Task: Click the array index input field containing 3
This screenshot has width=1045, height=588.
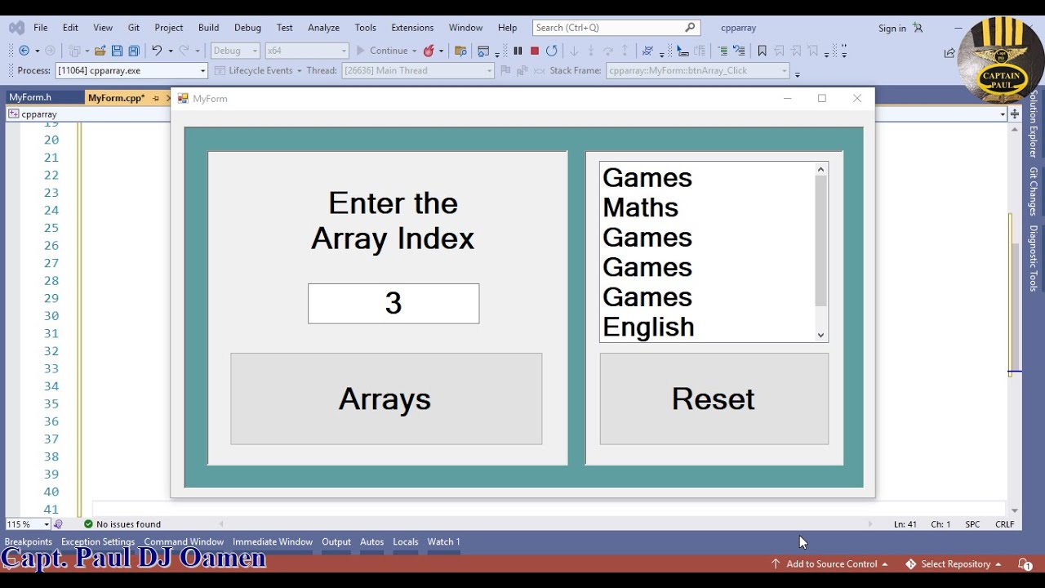Action: (x=394, y=304)
